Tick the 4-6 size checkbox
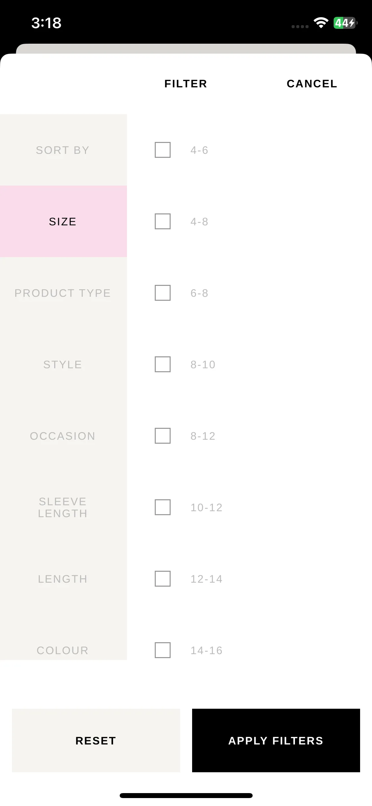 click(163, 150)
